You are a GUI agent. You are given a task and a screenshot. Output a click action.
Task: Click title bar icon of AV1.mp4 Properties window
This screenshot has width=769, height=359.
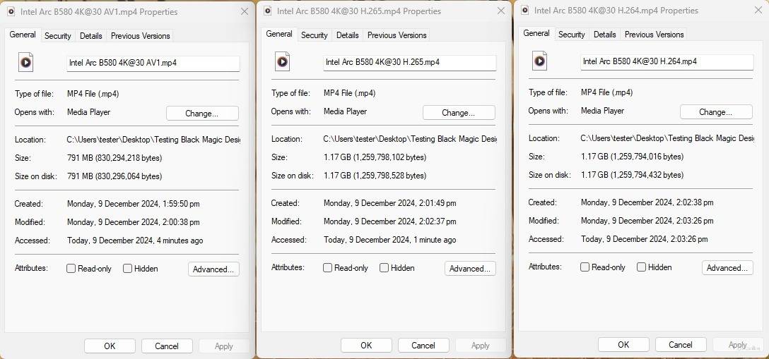click(11, 12)
